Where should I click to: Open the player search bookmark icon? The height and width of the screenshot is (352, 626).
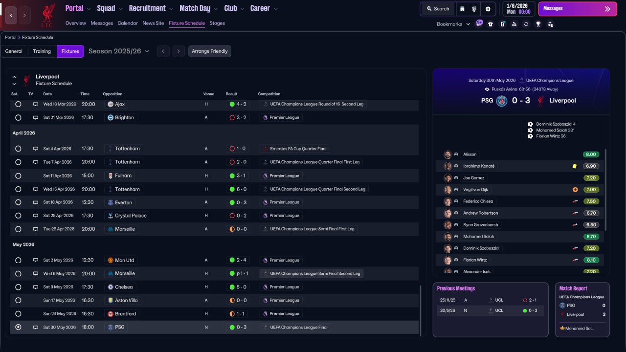[514, 24]
